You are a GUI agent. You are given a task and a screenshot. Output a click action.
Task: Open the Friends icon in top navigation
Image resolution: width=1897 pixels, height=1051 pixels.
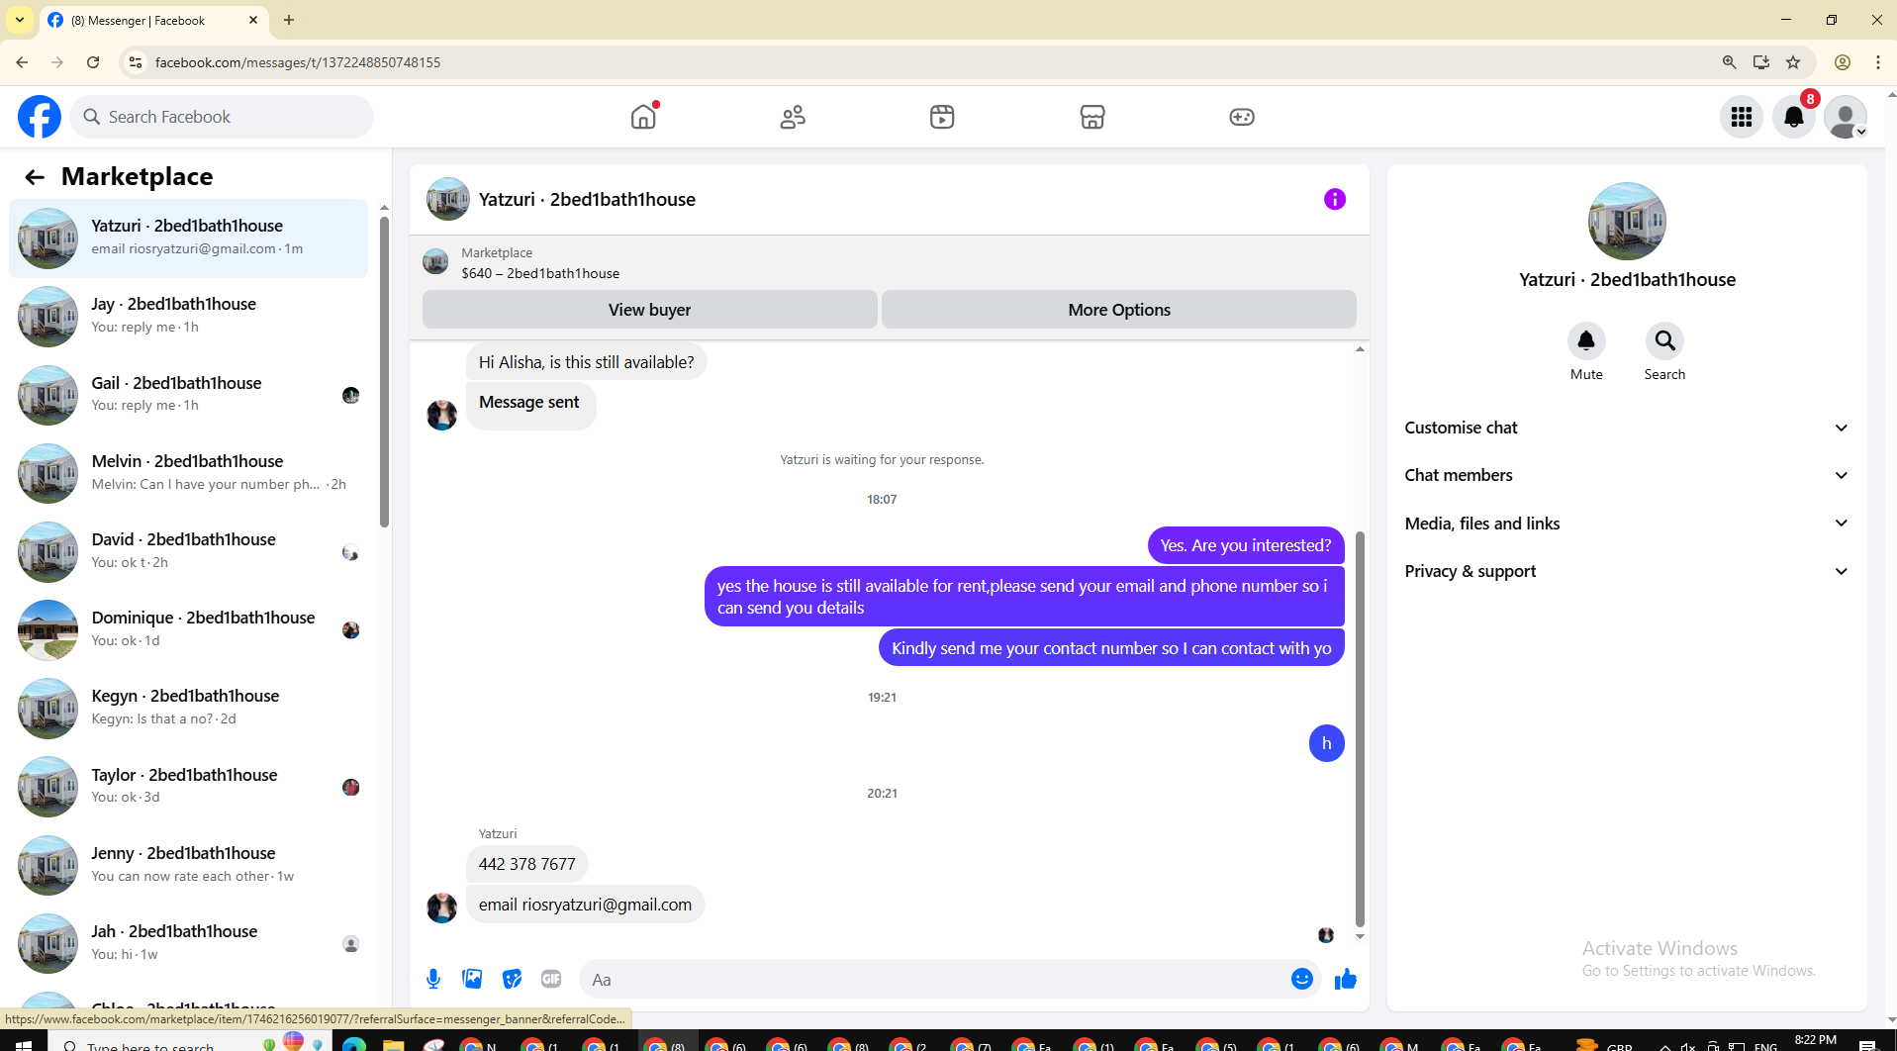pyautogui.click(x=793, y=117)
